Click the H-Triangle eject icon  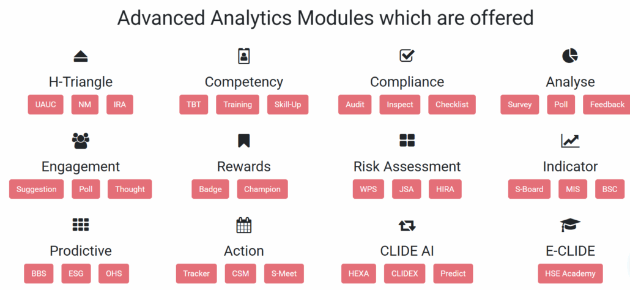[x=81, y=56]
